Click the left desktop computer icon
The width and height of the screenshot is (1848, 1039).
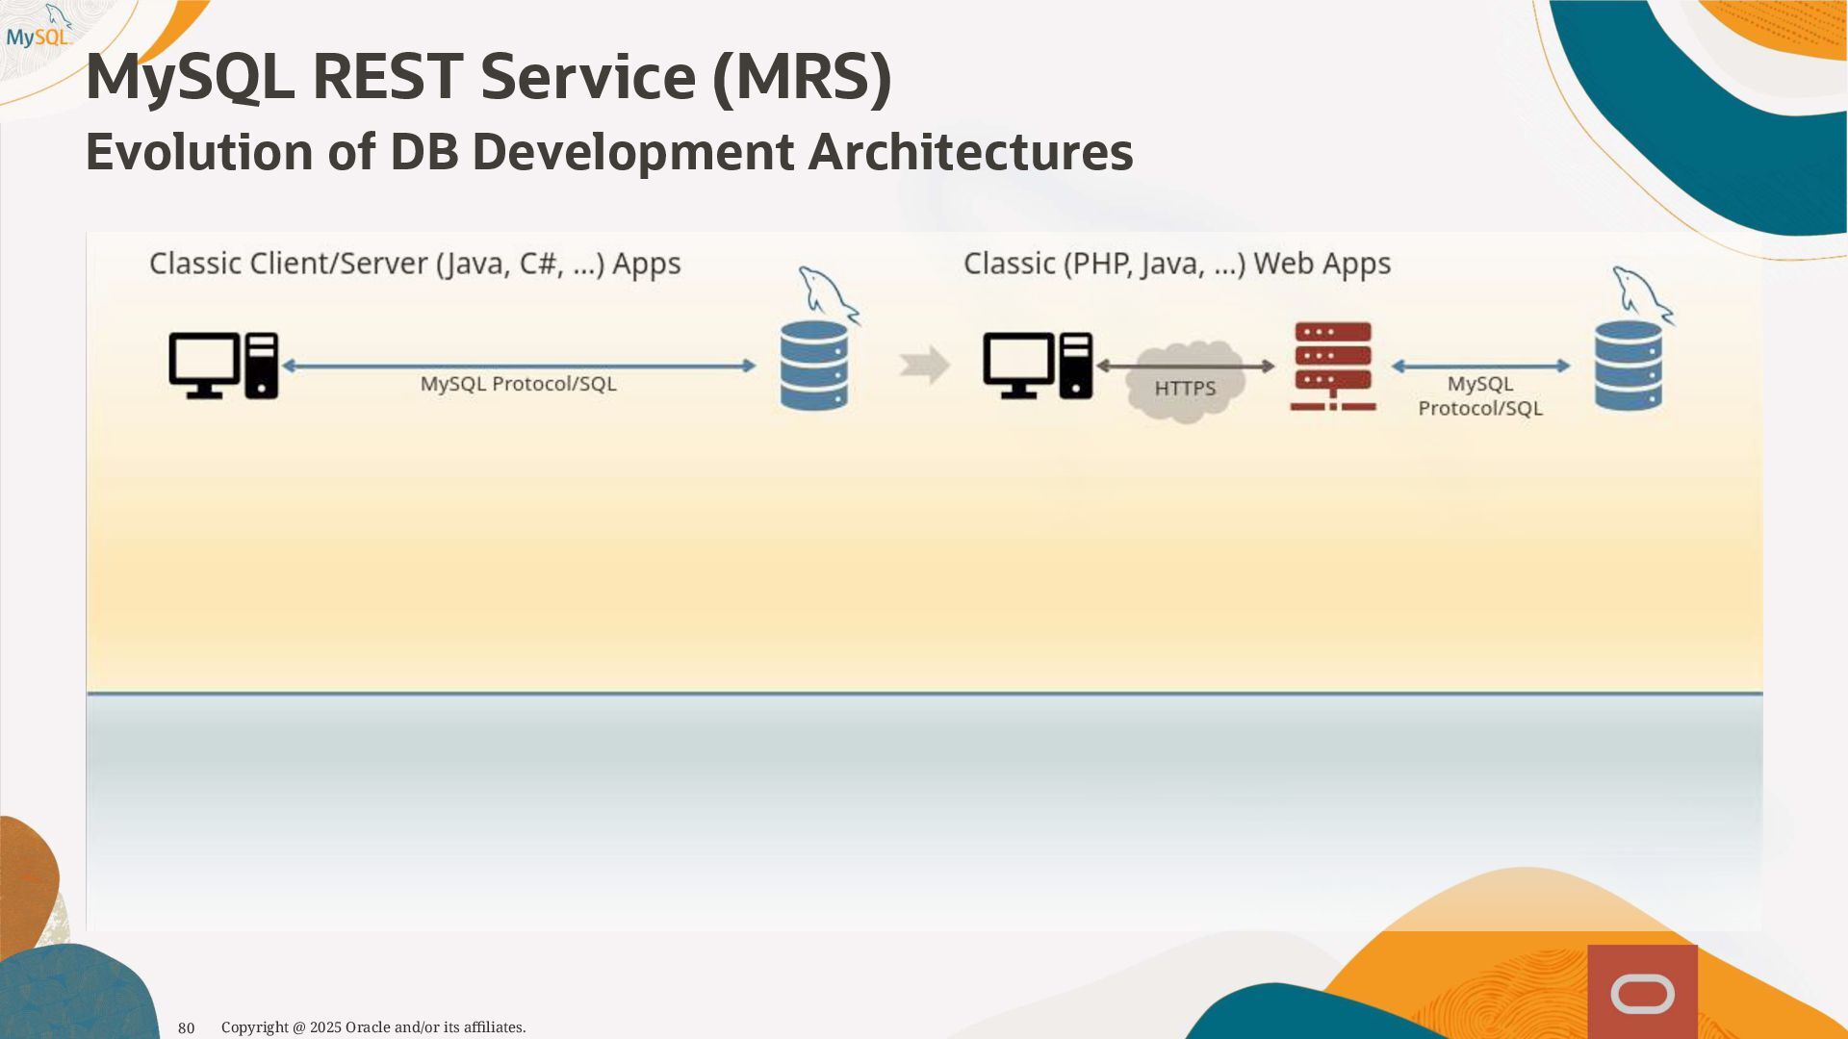click(x=223, y=366)
